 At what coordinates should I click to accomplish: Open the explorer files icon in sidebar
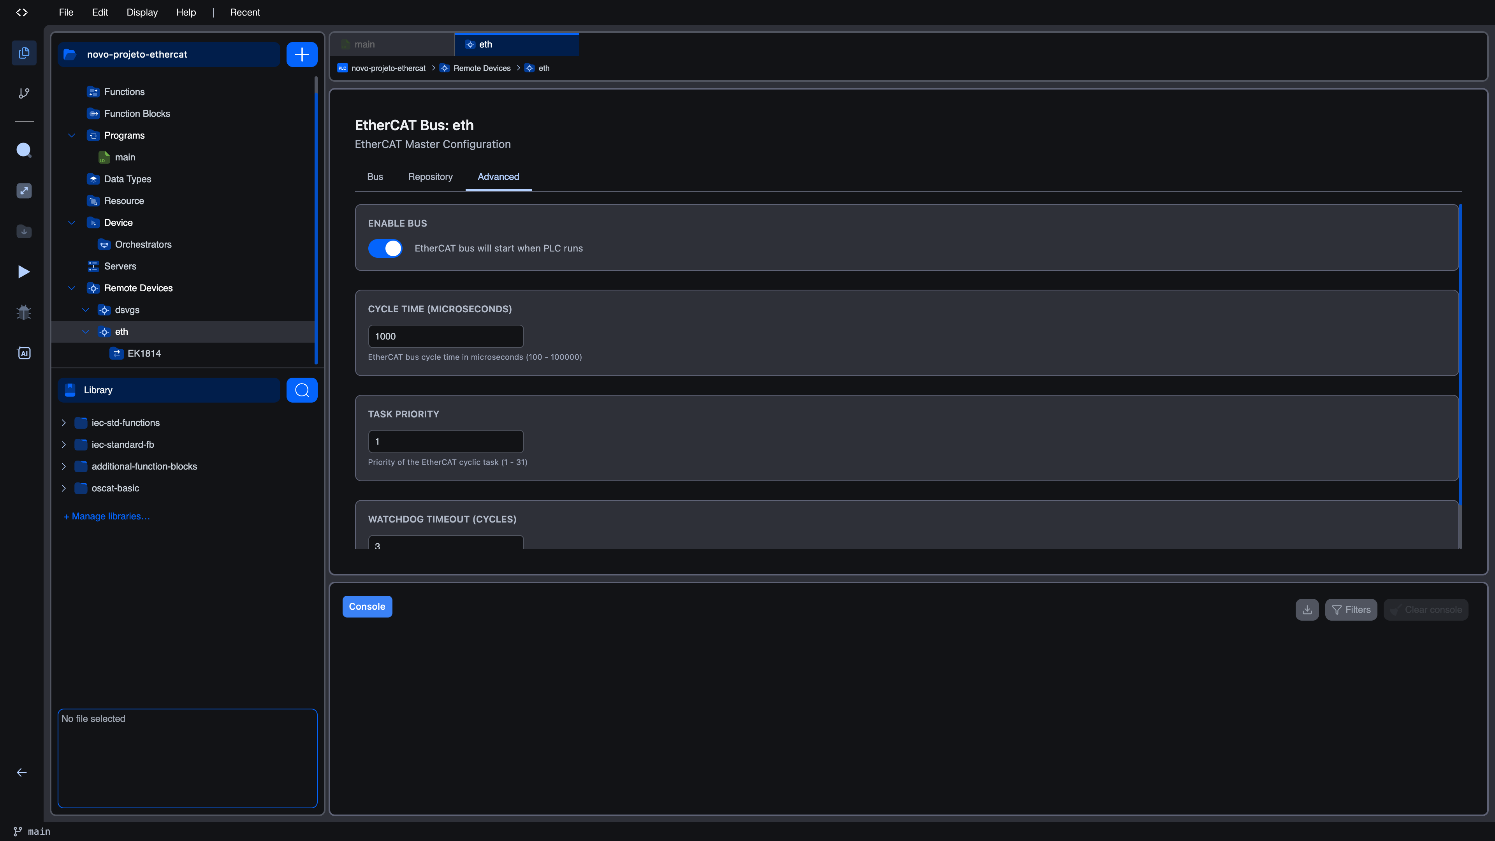pos(24,53)
